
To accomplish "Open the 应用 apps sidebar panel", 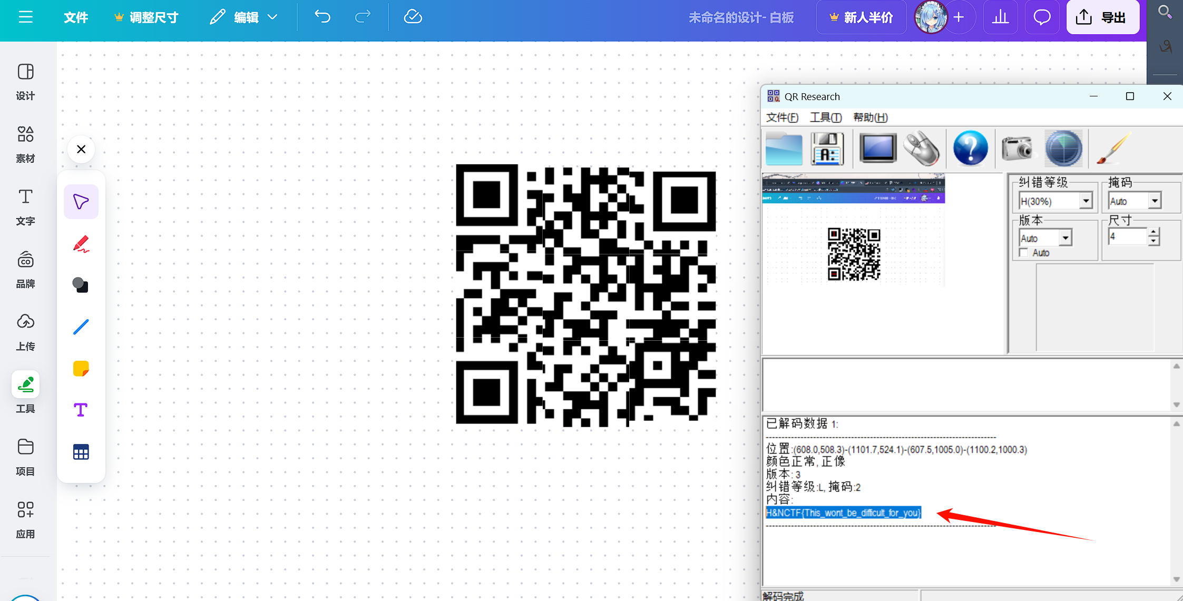I will pyautogui.click(x=25, y=520).
